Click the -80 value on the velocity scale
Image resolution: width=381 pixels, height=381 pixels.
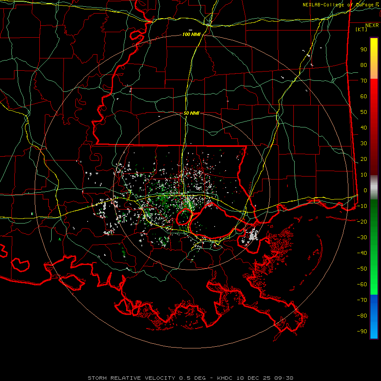[362, 316]
